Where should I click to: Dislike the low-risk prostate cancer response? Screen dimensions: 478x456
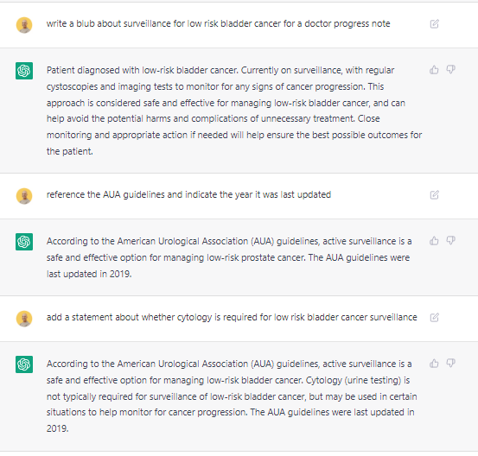pyautogui.click(x=451, y=241)
